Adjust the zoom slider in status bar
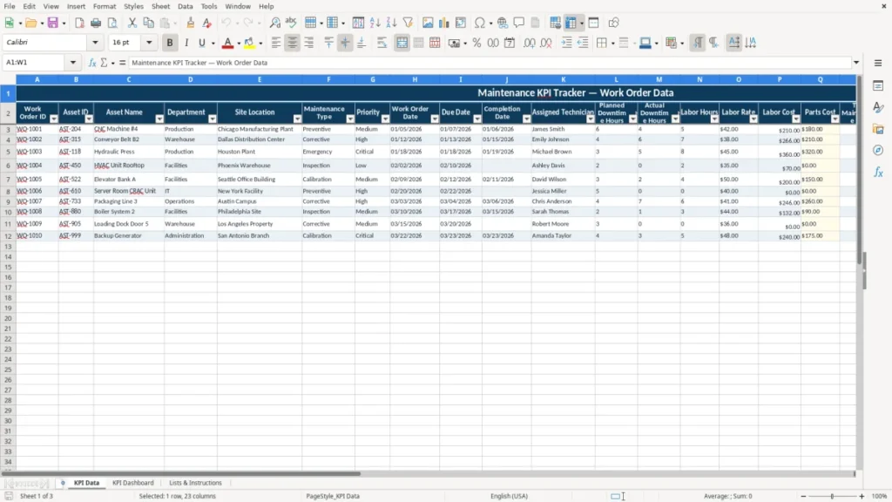Viewport: 892px width, 502px height. (x=832, y=496)
